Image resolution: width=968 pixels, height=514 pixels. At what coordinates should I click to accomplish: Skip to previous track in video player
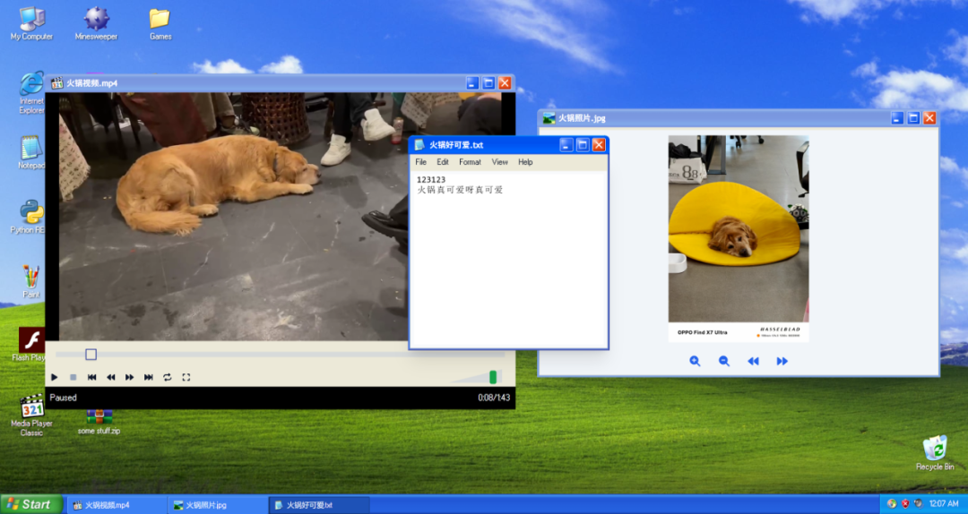[92, 377]
